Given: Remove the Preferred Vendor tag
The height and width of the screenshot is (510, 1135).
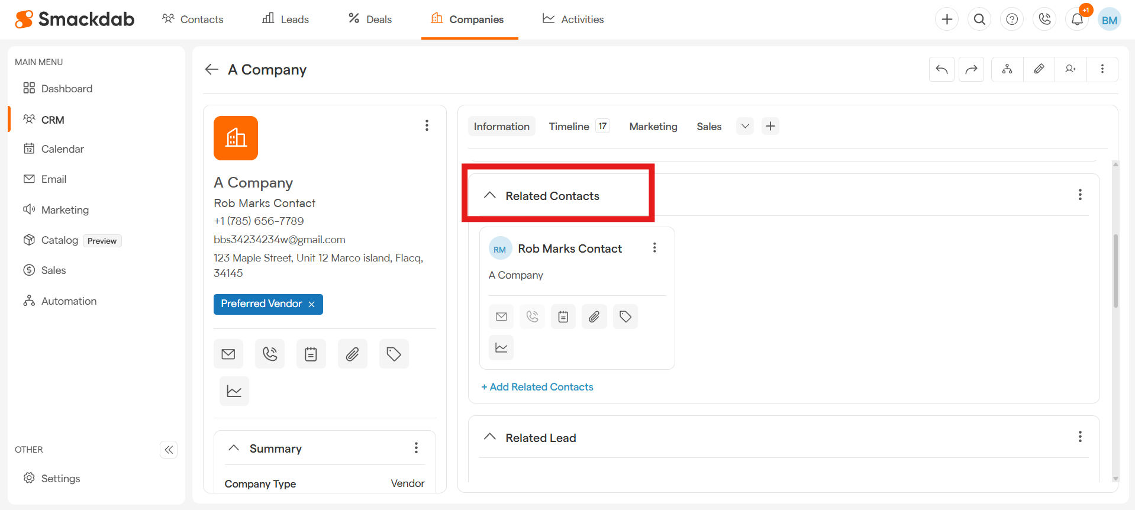Looking at the screenshot, I should tap(312, 304).
